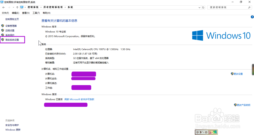Open the 帮助(H) menu
This screenshot has width=254, height=135.
[46, 13]
